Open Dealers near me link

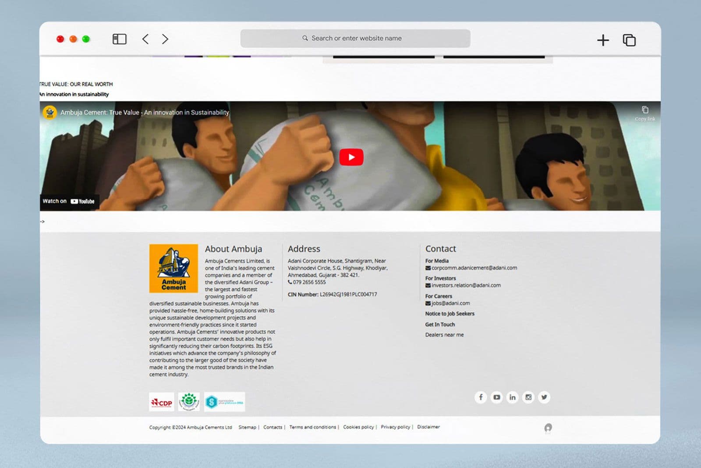pos(444,335)
